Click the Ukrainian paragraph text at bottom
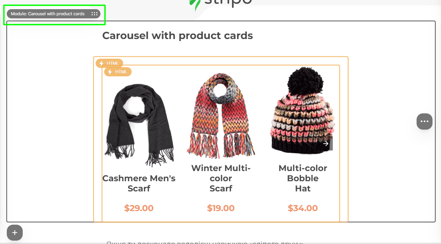441x244 pixels. (x=205, y=242)
